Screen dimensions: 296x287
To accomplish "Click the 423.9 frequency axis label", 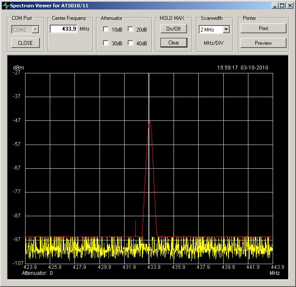I will tap(30, 267).
